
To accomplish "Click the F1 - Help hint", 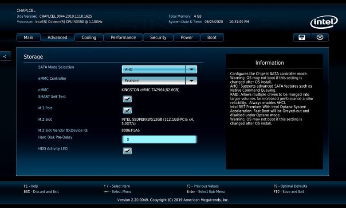I will 31,186.
